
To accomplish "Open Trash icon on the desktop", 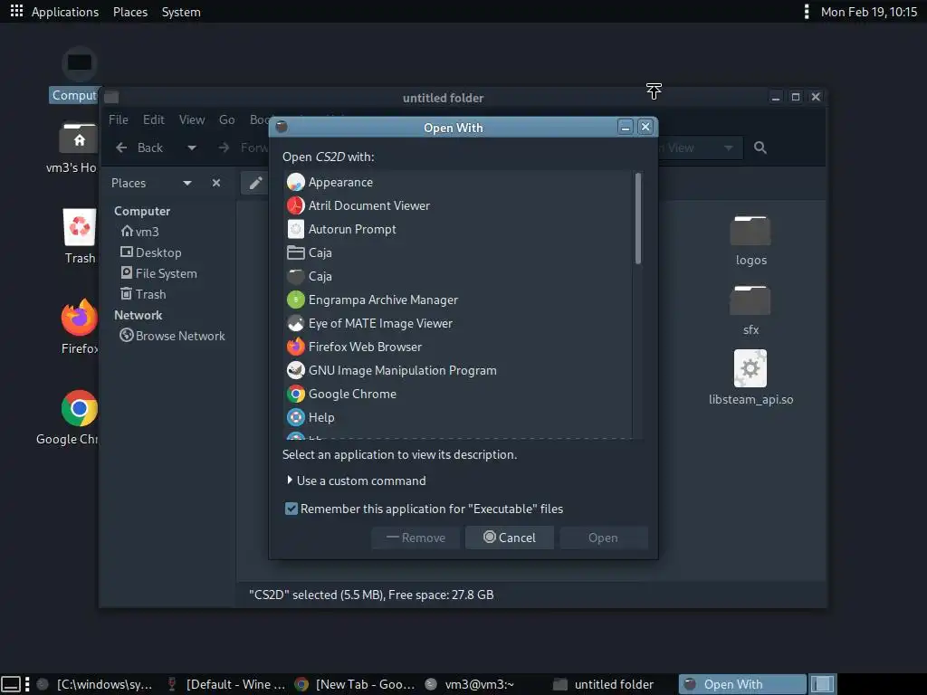I will [x=80, y=227].
